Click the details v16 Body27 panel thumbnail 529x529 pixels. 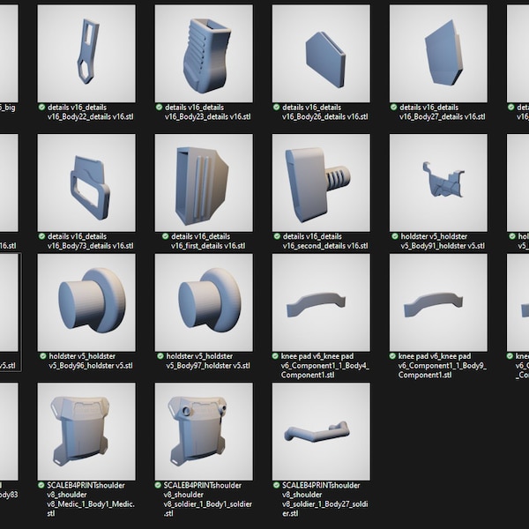[438, 53]
